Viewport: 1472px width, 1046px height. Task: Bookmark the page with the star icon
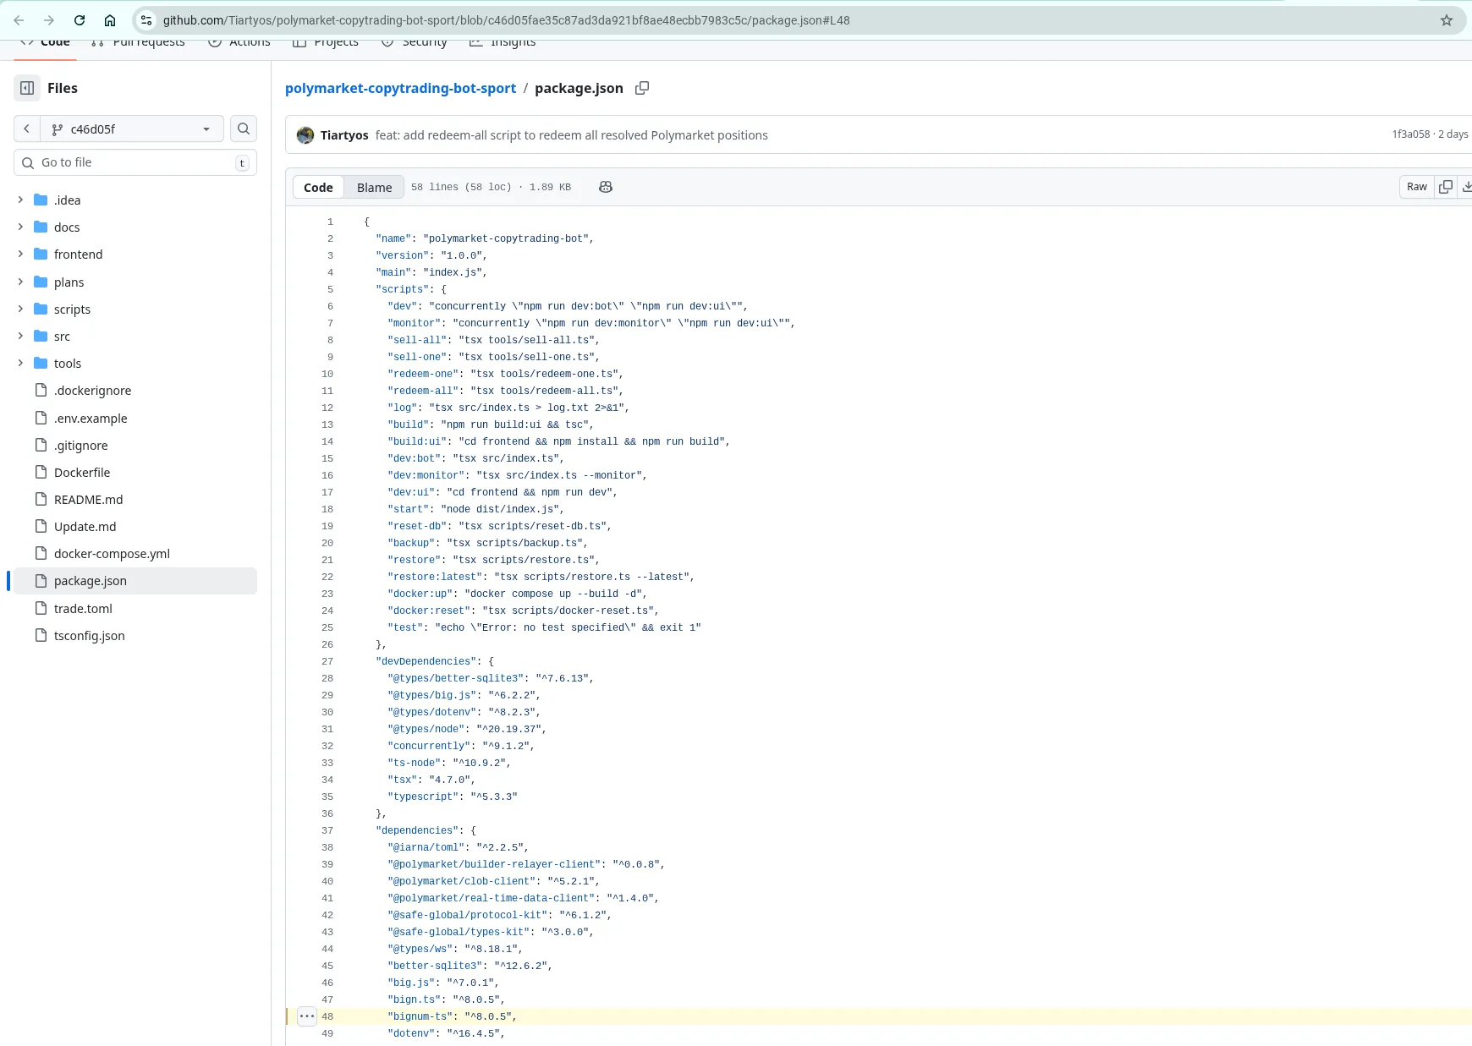point(1447,19)
